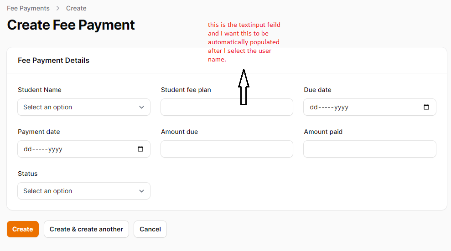Open the Payment date calendar picker icon
The width and height of the screenshot is (451, 251).
click(x=140, y=149)
